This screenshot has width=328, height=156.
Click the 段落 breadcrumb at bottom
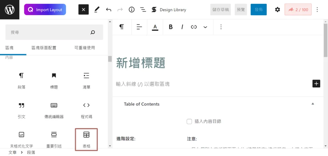pos(31,152)
